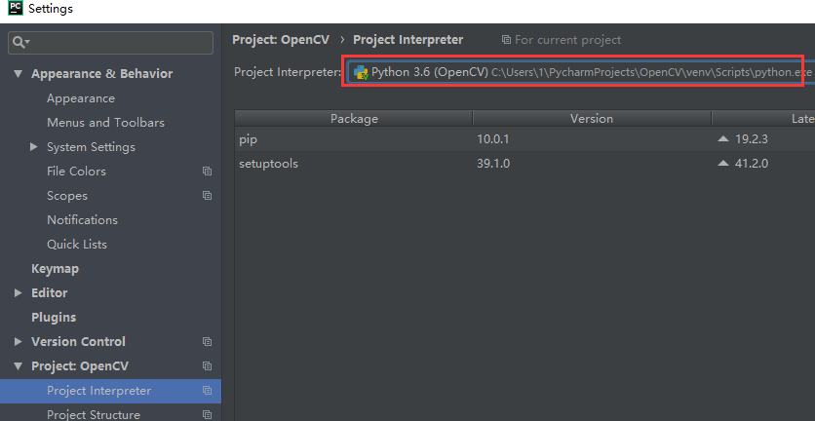
Task: Click the Python icon in the interpreter field
Action: point(361,73)
